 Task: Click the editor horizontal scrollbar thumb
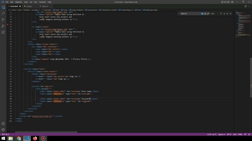(46, 132)
